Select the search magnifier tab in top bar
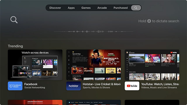The width and height of the screenshot is (187, 105). pos(136,8)
